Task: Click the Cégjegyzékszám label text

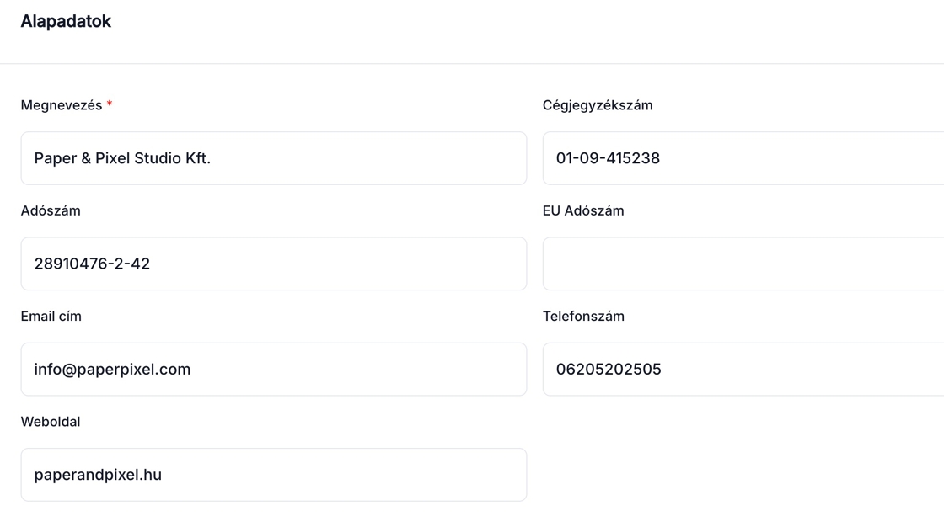Action: 598,105
